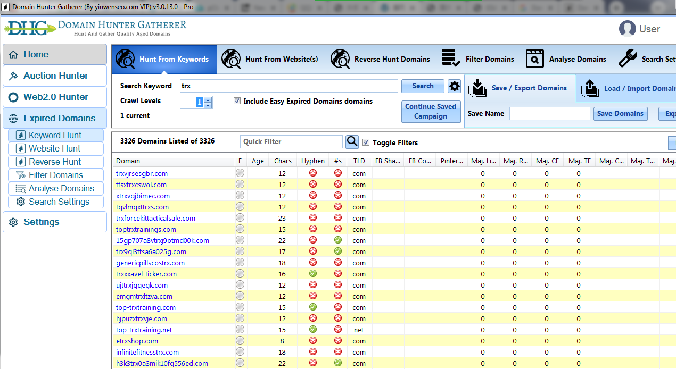This screenshot has height=369, width=676.
Task: Click red hyphen cross for tfsxtrxcswol.com
Action: [x=313, y=184]
